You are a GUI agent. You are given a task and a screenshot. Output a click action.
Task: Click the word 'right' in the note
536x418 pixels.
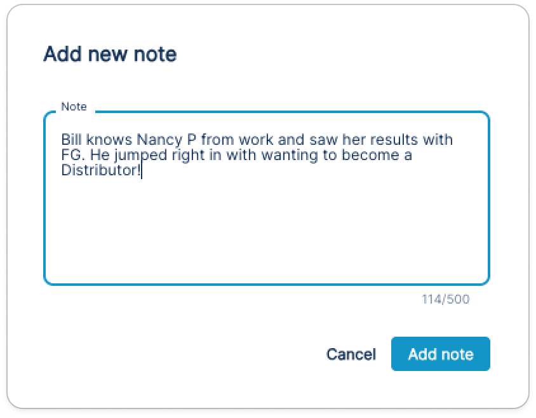[186, 155]
